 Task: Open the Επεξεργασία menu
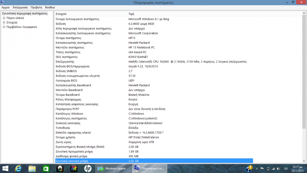tap(20, 7)
